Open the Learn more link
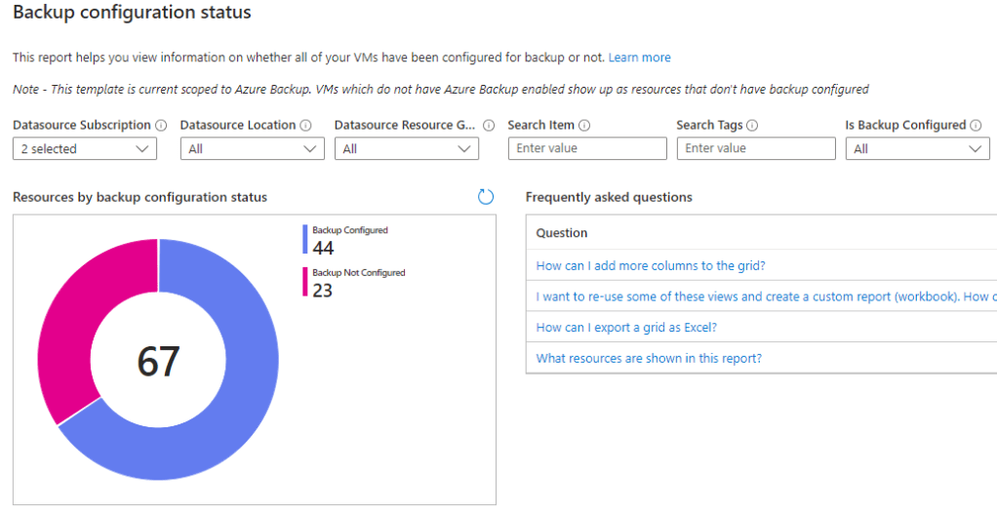Viewport: 997px width, 514px height. pos(639,58)
